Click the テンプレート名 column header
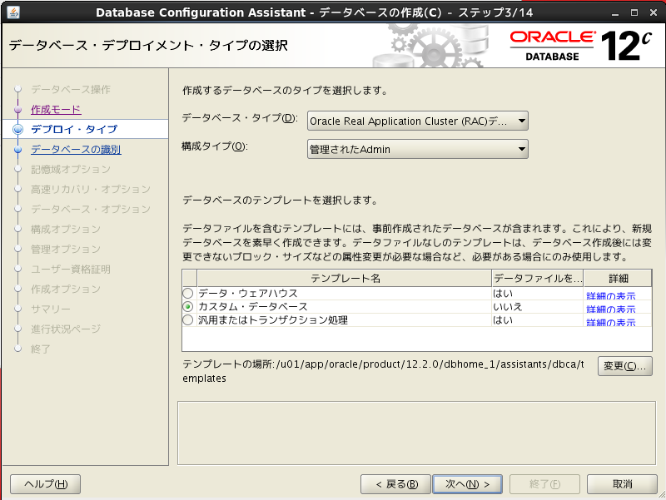666x500 pixels. 345,279
